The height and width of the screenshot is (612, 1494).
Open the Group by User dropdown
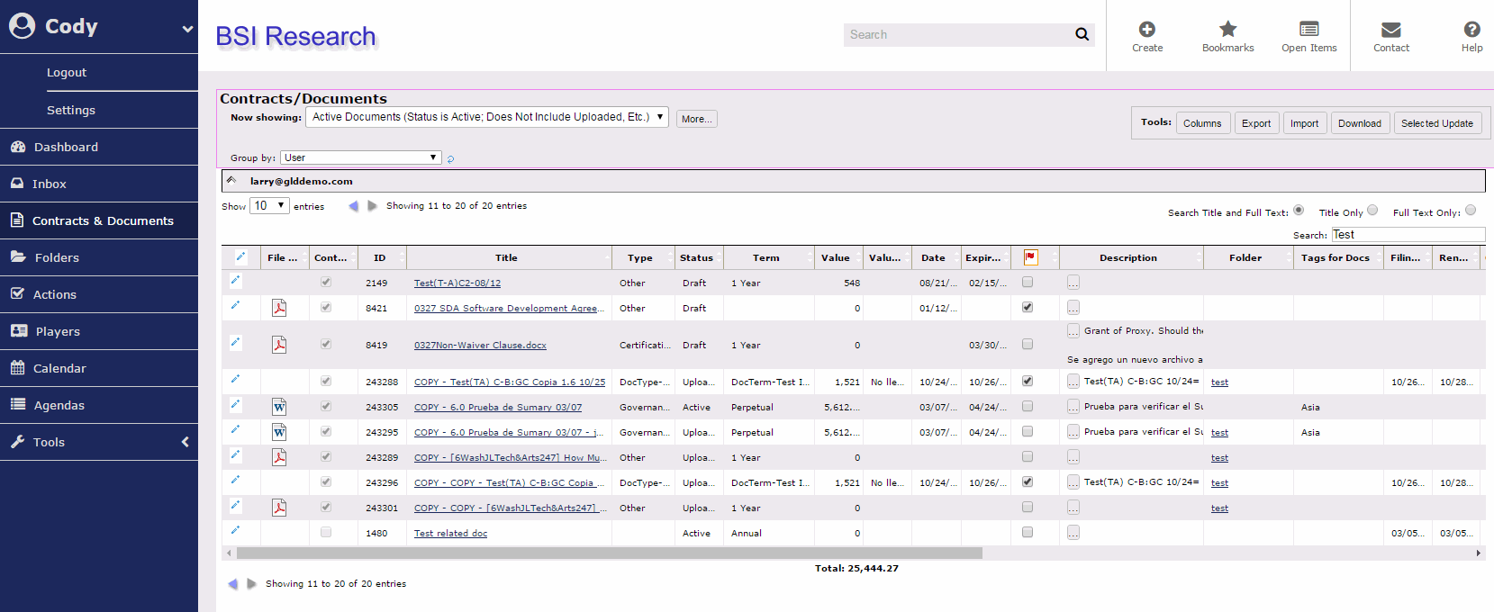point(360,157)
